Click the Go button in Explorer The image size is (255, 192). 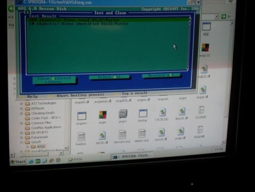(226, 16)
